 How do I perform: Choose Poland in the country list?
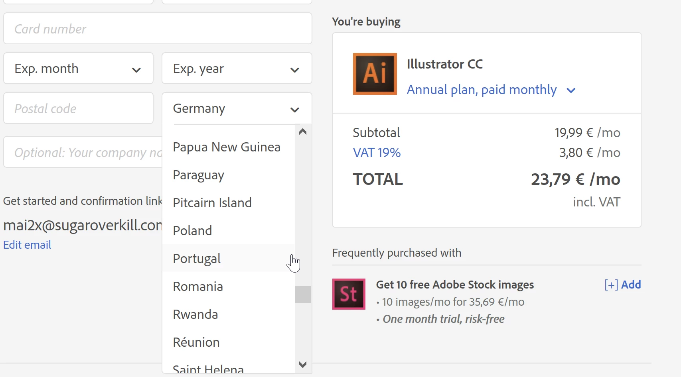pos(192,231)
